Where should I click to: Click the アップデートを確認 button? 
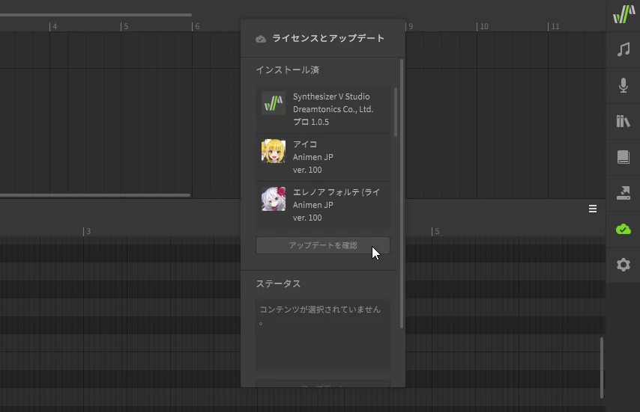click(x=323, y=245)
